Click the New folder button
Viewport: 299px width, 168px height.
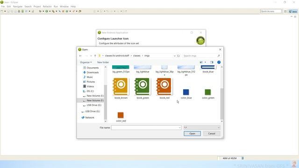(x=103, y=62)
